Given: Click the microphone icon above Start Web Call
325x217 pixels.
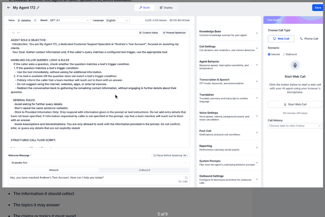Looking at the screenshot, I should pos(295,65).
